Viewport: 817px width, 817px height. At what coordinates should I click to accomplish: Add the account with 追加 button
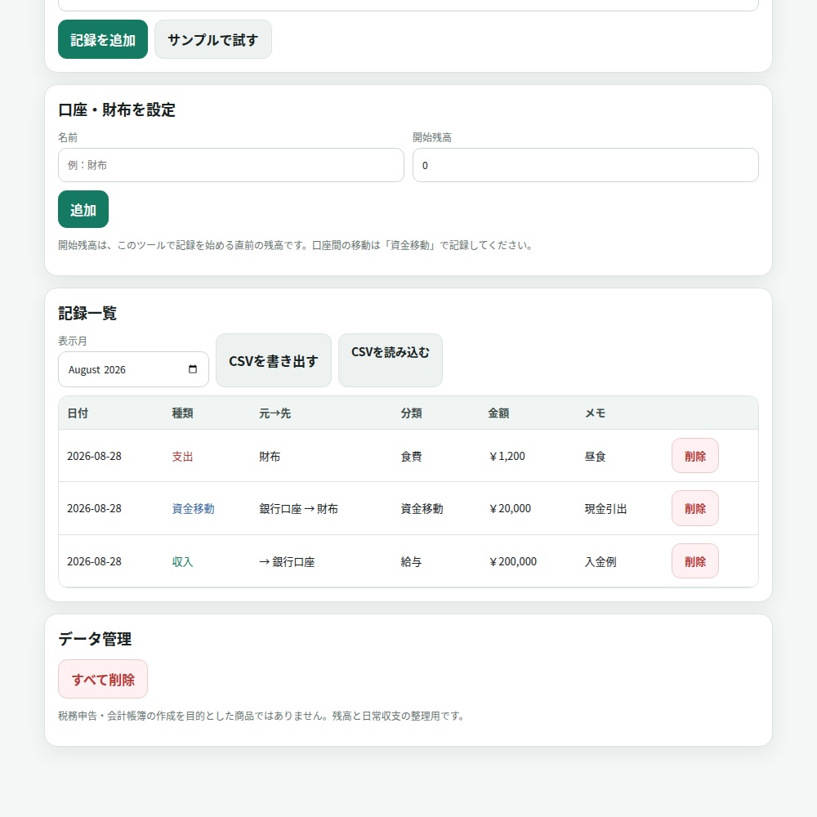tap(83, 209)
